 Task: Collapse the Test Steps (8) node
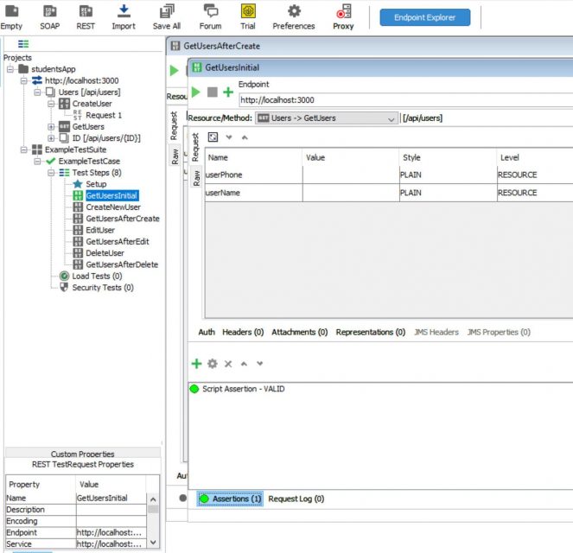pos(51,173)
